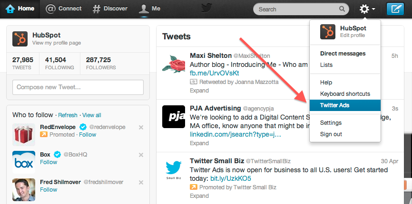Refresh the Who to follow list

pos(68,115)
